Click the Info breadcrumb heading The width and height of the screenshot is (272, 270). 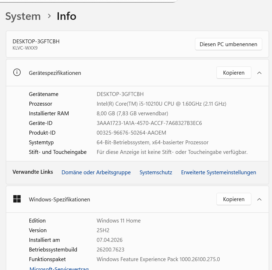coord(66,16)
